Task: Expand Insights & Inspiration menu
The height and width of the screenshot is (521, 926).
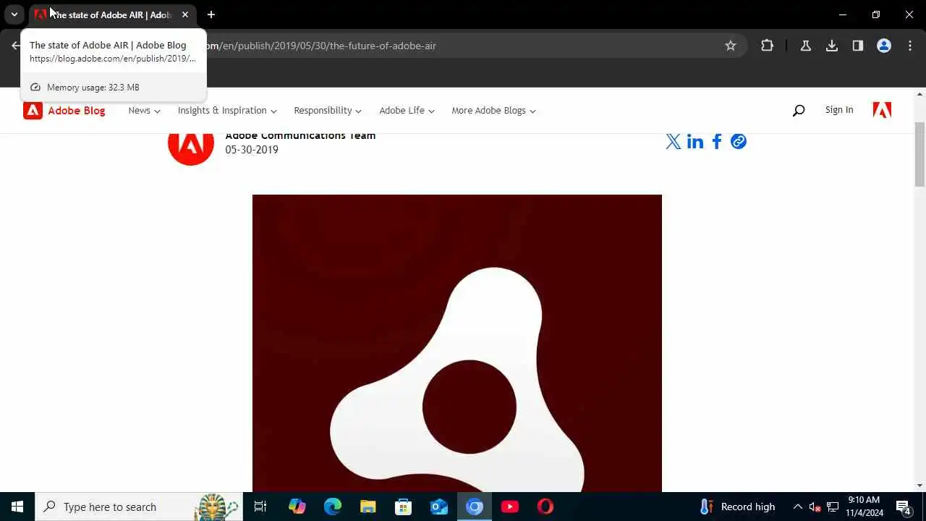Action: click(x=227, y=111)
